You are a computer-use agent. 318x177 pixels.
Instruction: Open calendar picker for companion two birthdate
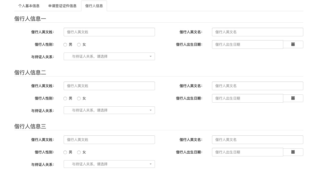[293, 98]
